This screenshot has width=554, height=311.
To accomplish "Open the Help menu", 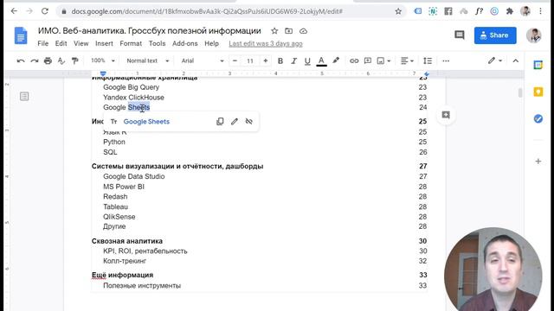I will (211, 44).
